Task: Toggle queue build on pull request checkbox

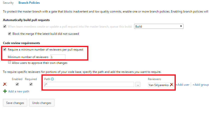Action: (x=5, y=26)
